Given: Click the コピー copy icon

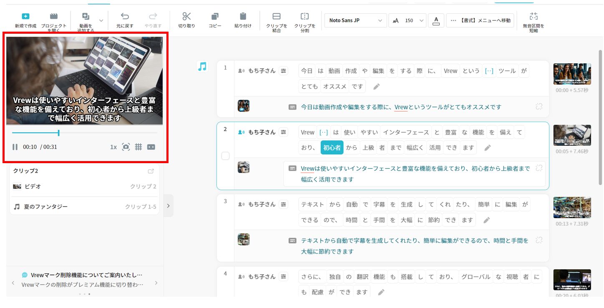Looking at the screenshot, I should (x=215, y=17).
